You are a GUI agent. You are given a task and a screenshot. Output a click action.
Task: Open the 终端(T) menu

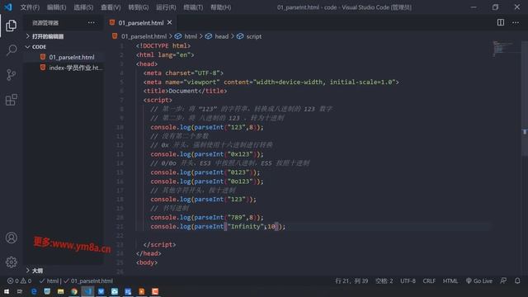point(193,7)
